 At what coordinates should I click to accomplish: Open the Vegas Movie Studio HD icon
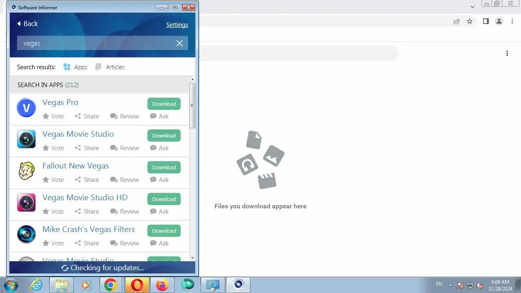(26, 203)
